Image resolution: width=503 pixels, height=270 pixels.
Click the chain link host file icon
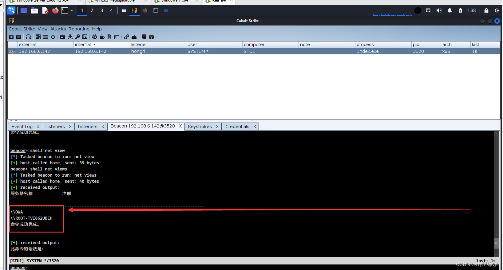coord(127,37)
